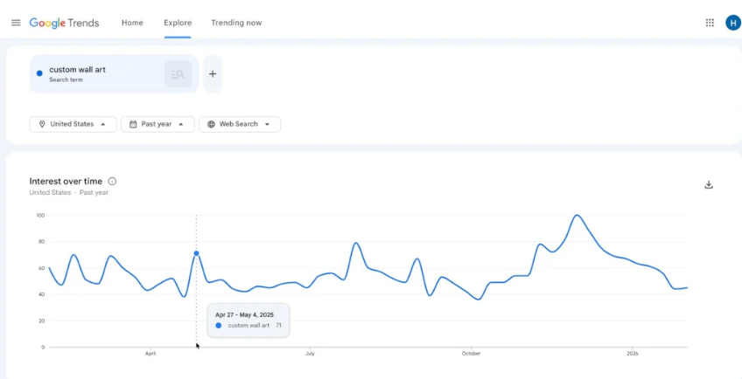Screen dimensions: 742x379
Task: Click the globe icon in Web Search filter
Action: click(x=211, y=124)
